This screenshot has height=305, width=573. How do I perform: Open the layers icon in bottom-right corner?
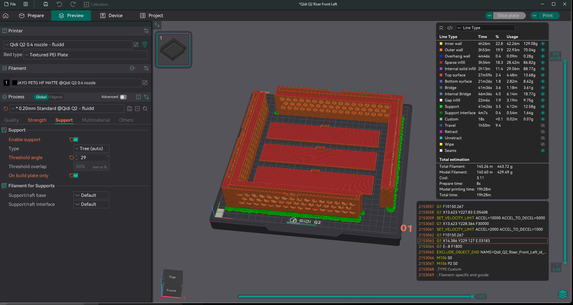click(562, 294)
